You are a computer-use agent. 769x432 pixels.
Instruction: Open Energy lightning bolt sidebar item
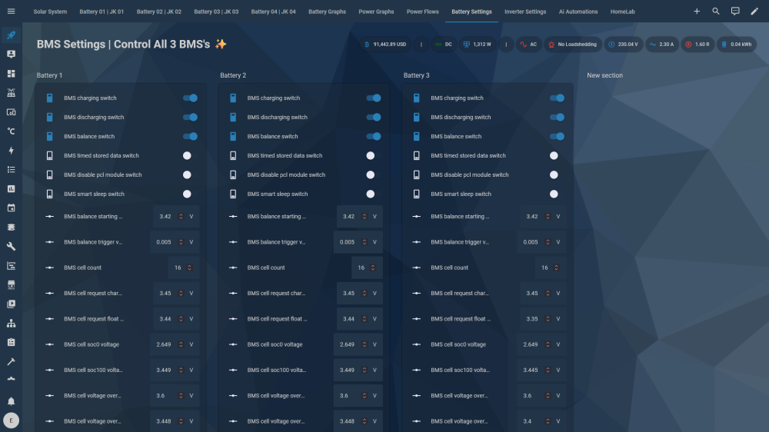pos(11,151)
